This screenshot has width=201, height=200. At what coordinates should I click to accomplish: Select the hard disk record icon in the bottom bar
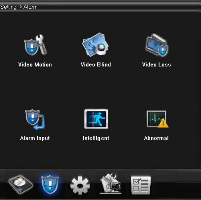(x=20, y=185)
